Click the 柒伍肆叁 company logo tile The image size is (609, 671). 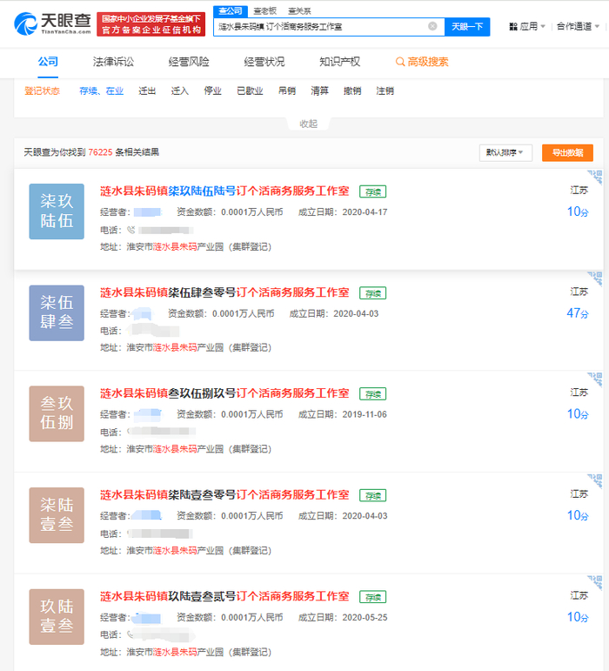57,312
